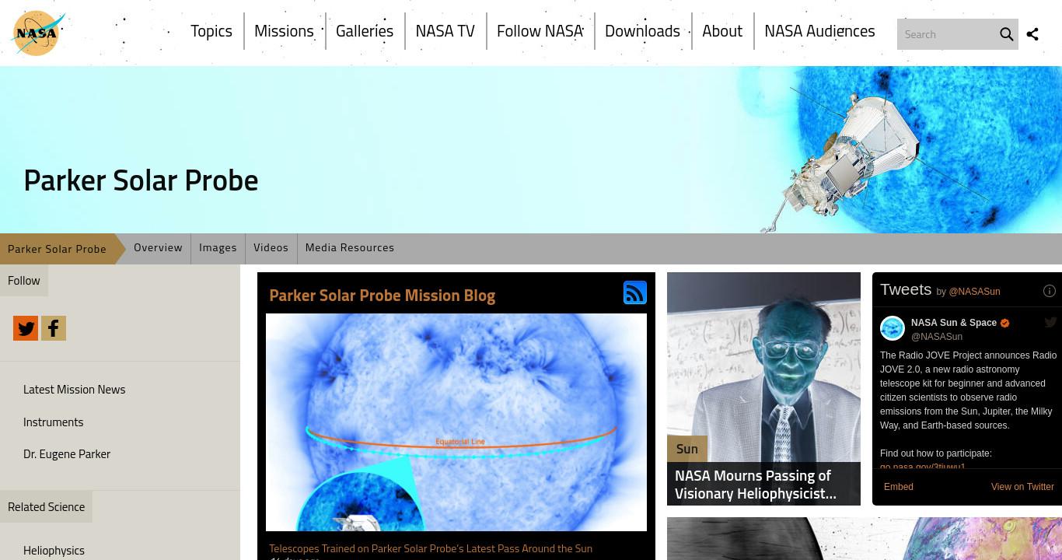The image size is (1062, 560).
Task: Focus the Search input field
Action: [x=947, y=34]
